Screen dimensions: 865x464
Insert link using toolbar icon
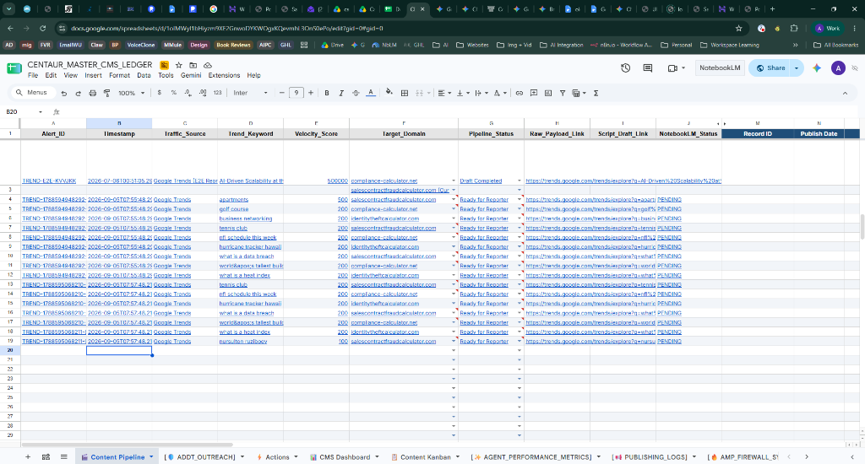[x=520, y=93]
